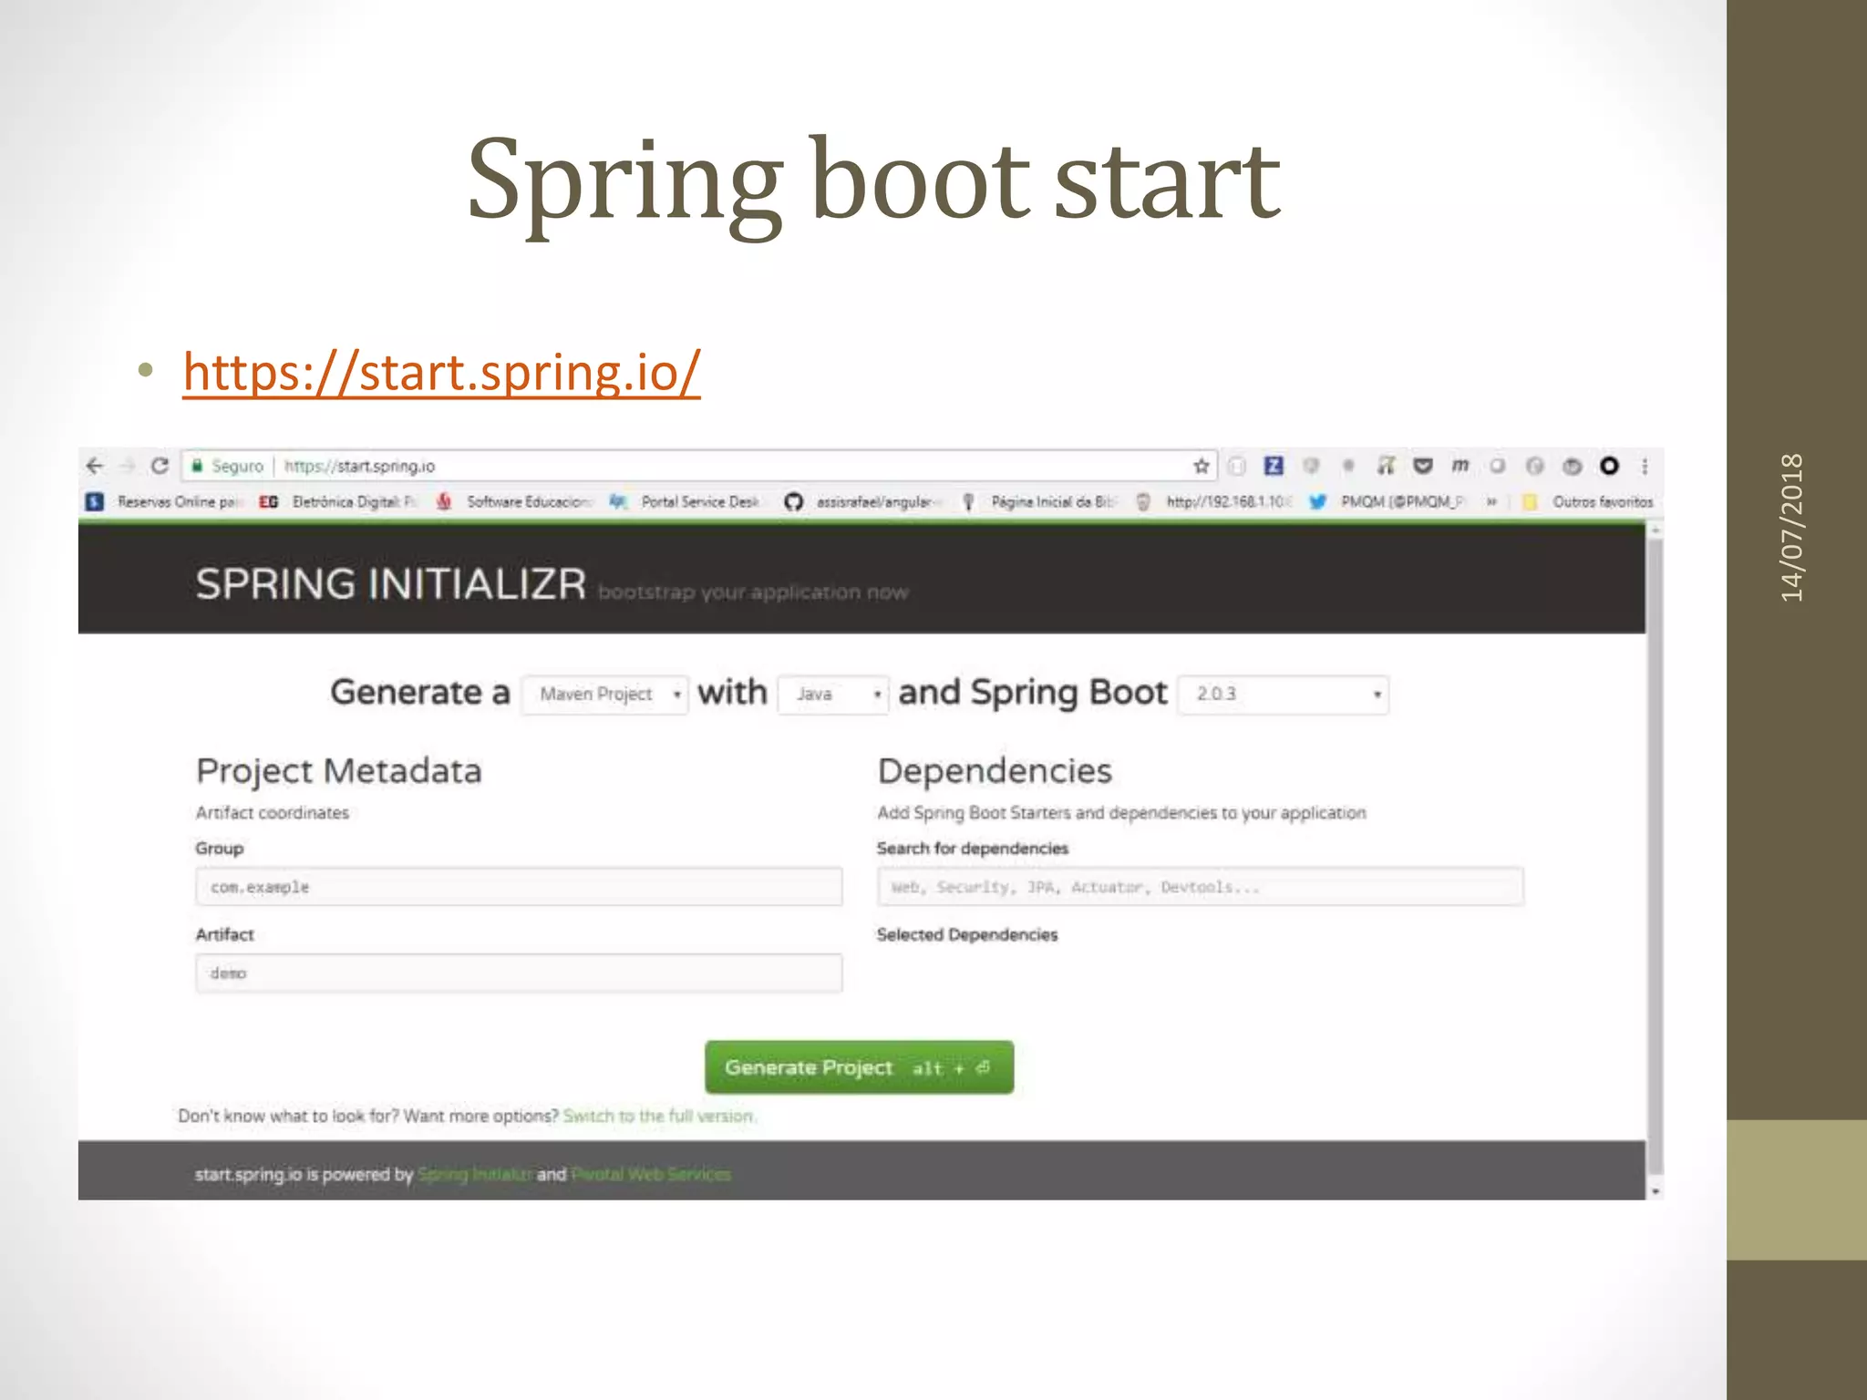Open Reservas Online bookmark

point(162,501)
